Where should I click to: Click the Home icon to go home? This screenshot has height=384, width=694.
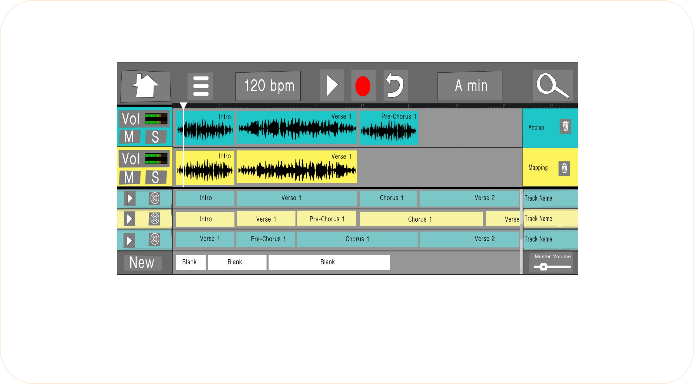point(147,86)
